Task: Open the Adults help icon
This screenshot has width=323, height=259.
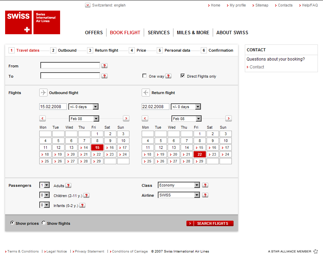Action: coord(68,185)
